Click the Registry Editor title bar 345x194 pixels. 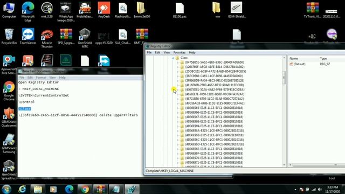coord(244,46)
